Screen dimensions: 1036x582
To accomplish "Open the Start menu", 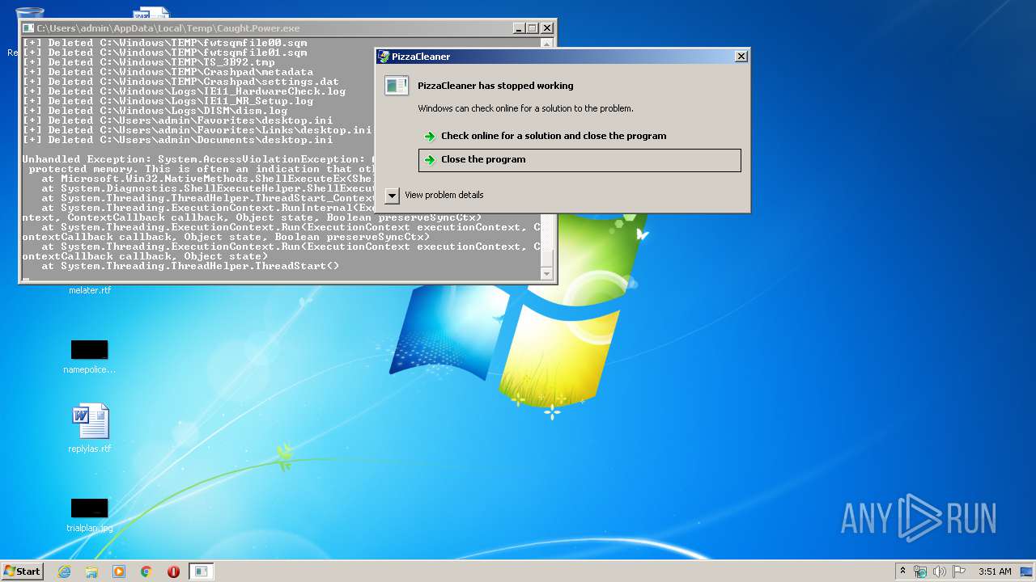I will point(22,571).
